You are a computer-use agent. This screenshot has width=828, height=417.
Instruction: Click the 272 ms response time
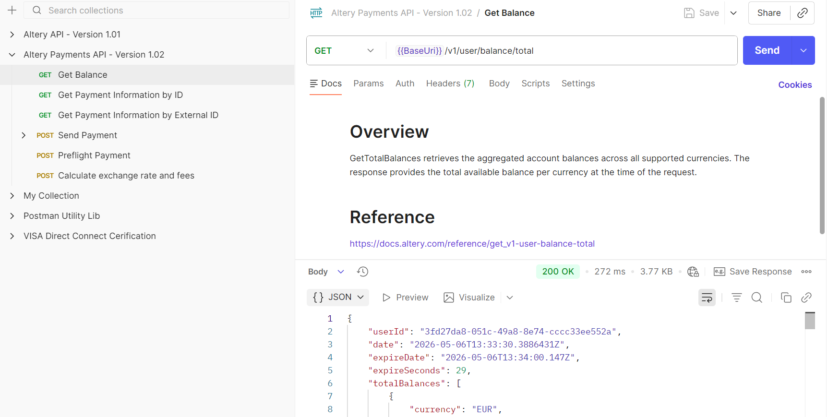[x=610, y=272]
